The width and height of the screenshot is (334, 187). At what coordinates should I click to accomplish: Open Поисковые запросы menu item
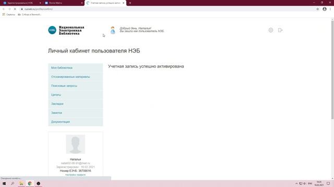[x=75, y=86]
